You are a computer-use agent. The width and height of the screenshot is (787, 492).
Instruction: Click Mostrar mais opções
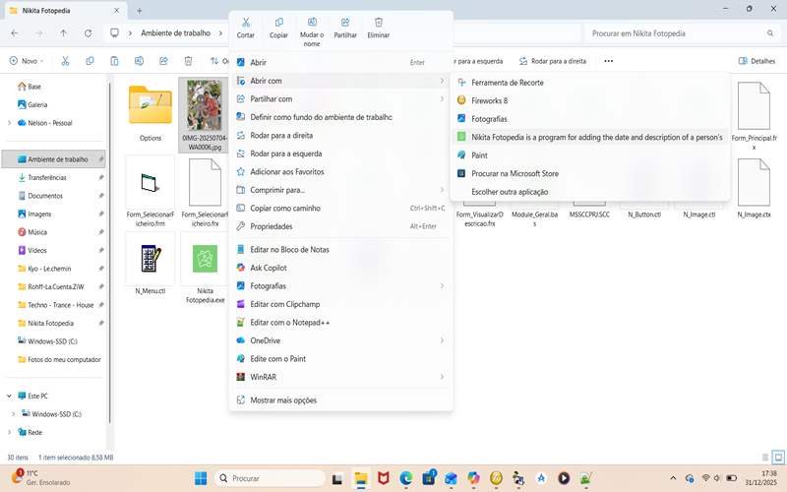[x=283, y=400]
